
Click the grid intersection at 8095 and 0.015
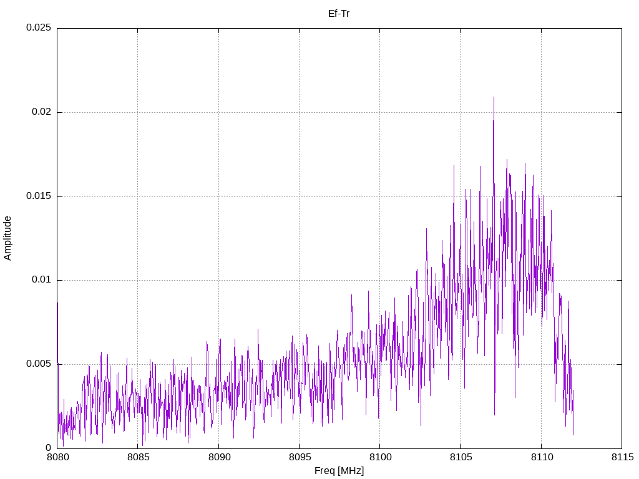tap(300, 196)
